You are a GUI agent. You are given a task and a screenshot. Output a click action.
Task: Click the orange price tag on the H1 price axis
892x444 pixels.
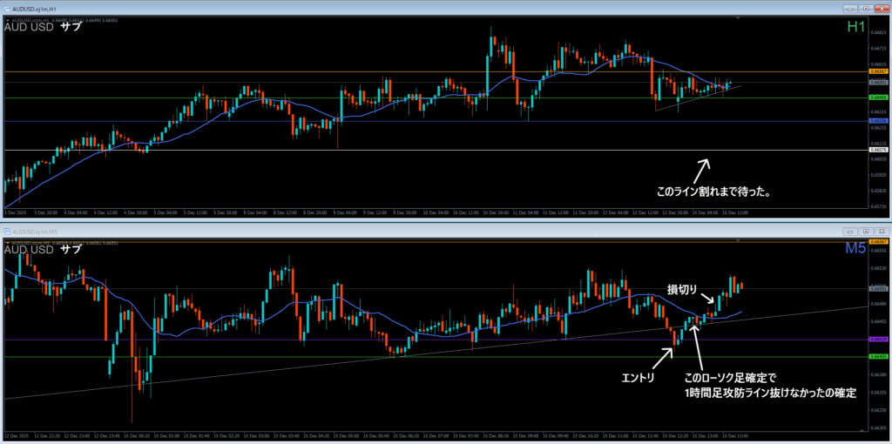[878, 71]
